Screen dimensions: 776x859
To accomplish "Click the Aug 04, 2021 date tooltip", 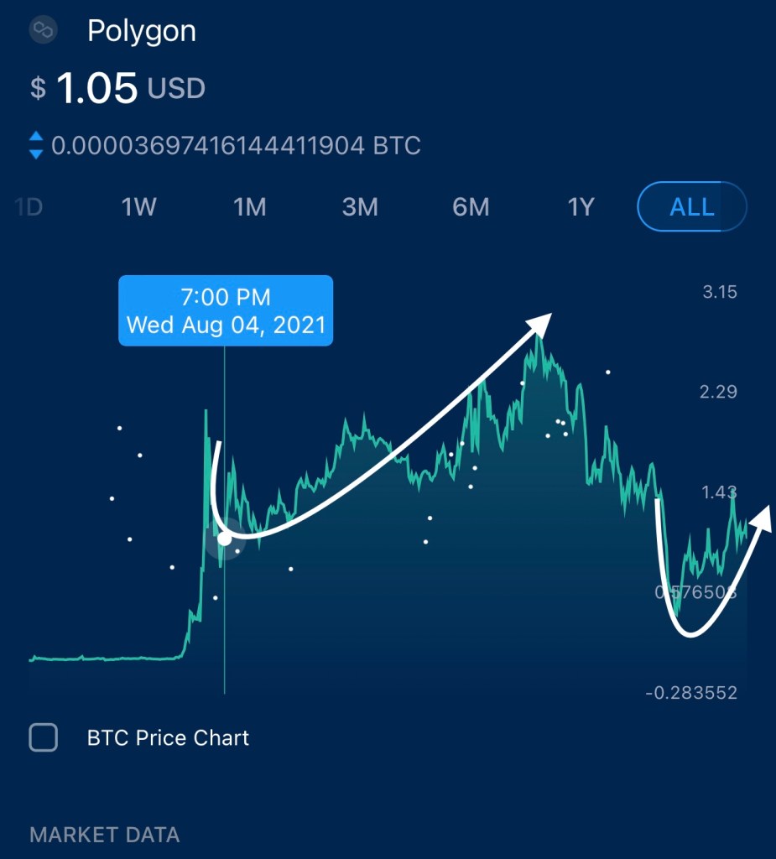I will [x=226, y=310].
